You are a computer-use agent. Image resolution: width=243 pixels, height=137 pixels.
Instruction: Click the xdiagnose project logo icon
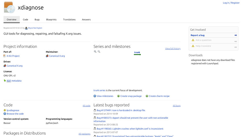click(x=10, y=7)
